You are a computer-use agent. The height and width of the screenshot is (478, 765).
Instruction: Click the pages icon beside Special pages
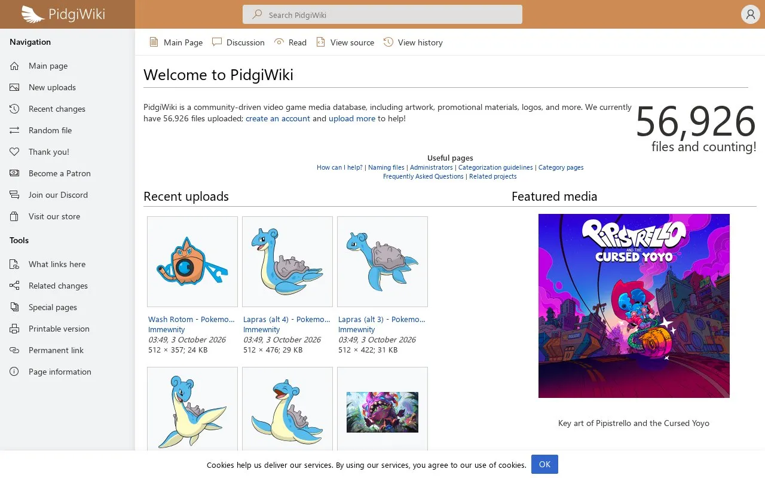[14, 307]
